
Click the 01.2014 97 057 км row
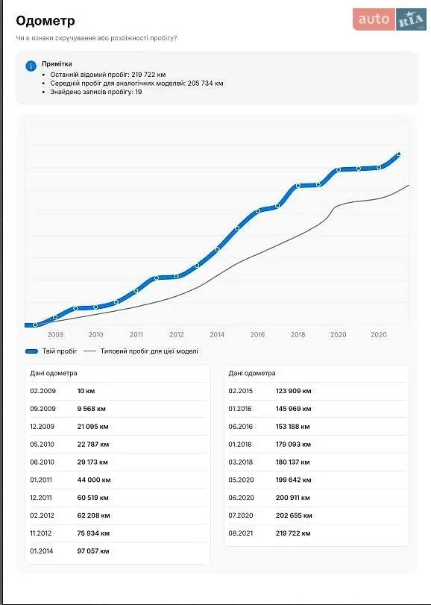click(x=118, y=551)
